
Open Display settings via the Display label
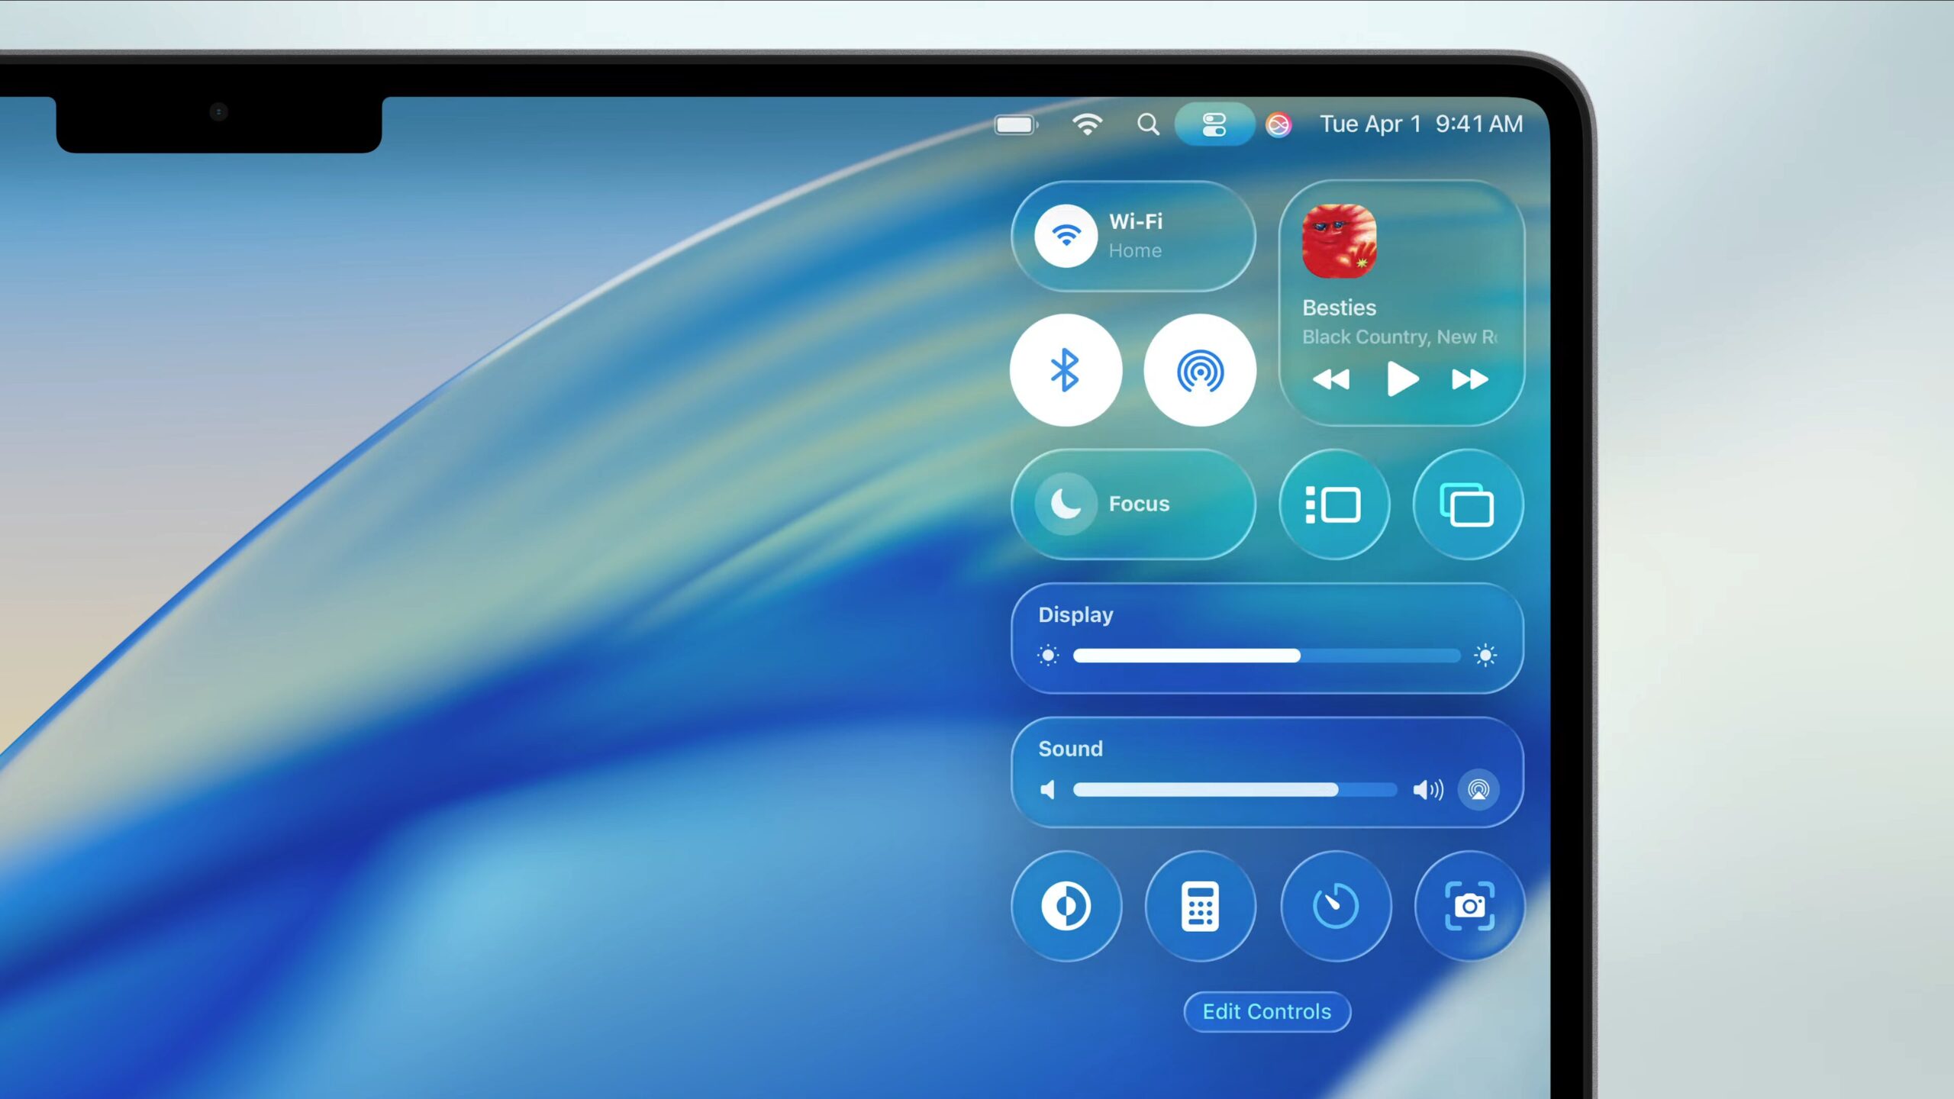pos(1075,614)
